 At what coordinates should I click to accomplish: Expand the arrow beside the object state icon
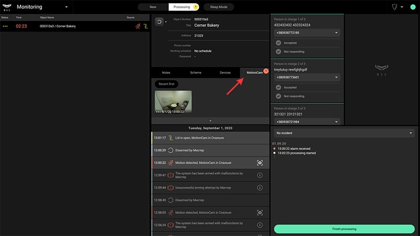coord(166,22)
